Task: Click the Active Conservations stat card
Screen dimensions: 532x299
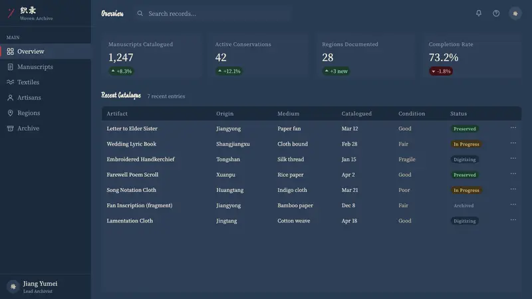Action: point(258,56)
